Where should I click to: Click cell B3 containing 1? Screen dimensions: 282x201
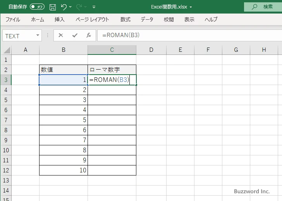pyautogui.click(x=64, y=80)
